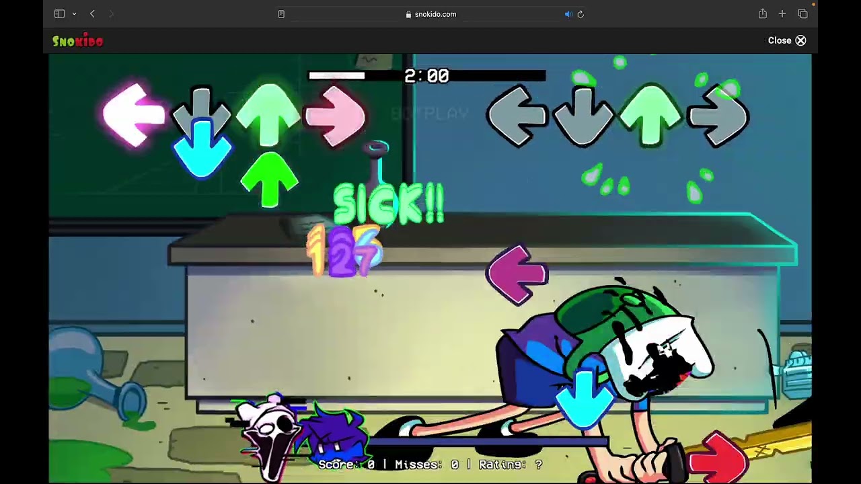Click the faint BOTPLAY label
Screen dimensions: 861x484
pyautogui.click(x=430, y=114)
